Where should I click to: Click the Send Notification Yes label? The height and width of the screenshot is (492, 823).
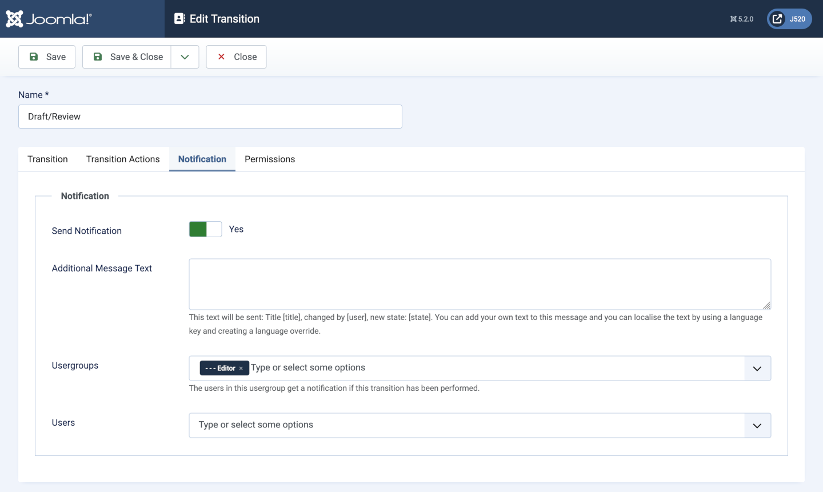[x=236, y=229]
